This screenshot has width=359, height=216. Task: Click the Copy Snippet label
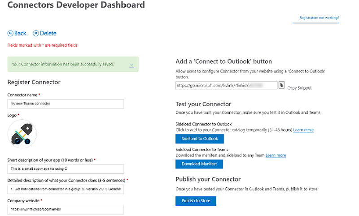[x=299, y=88]
